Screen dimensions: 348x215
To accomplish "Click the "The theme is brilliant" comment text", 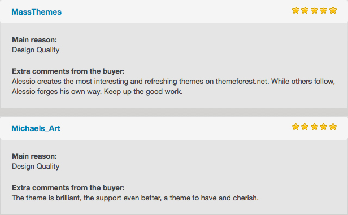I will tap(135, 198).
